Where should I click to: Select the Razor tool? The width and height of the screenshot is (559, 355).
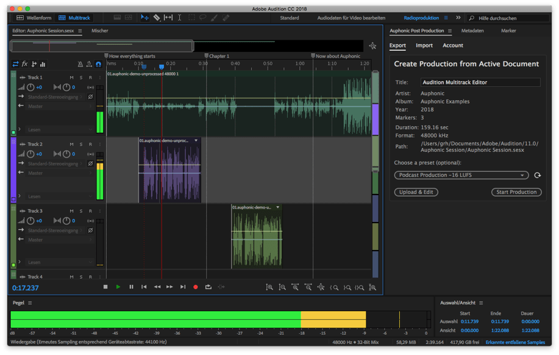click(x=157, y=17)
